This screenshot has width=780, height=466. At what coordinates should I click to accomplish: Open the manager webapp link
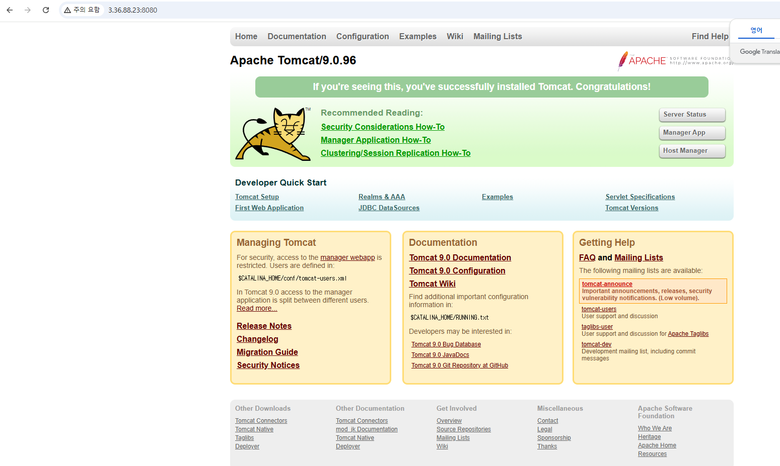pyautogui.click(x=347, y=257)
